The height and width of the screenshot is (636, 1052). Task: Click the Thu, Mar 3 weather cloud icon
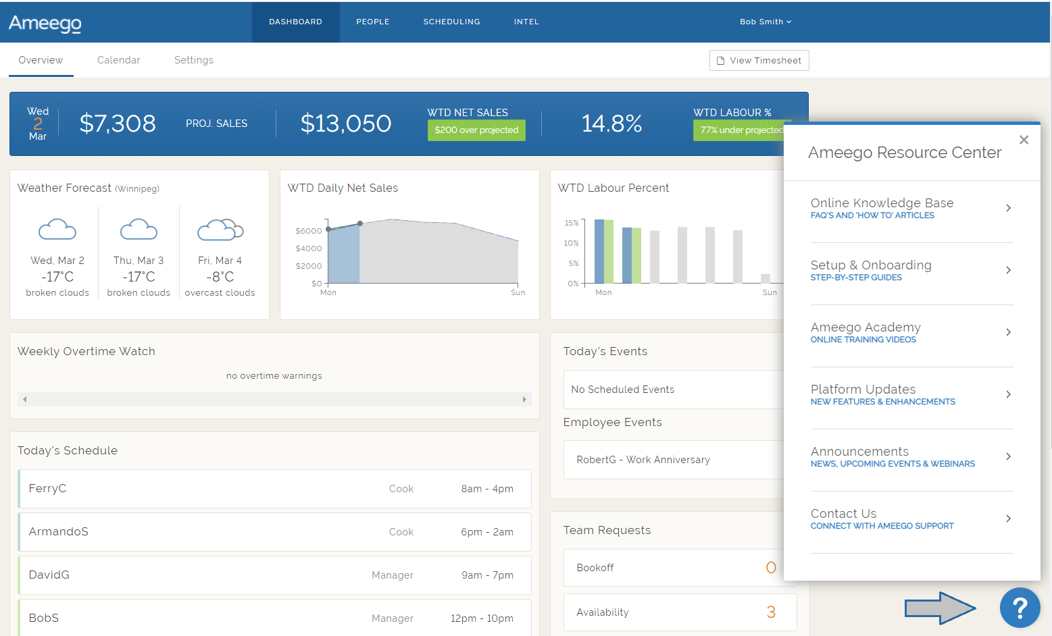tap(139, 230)
